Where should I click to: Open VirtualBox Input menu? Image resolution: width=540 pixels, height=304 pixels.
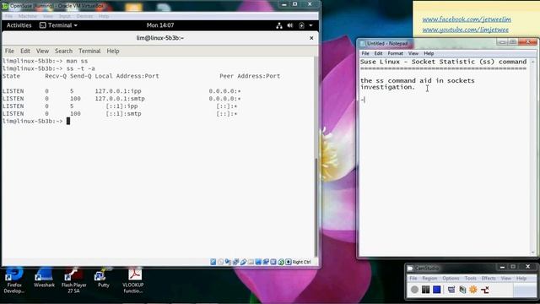click(x=64, y=16)
